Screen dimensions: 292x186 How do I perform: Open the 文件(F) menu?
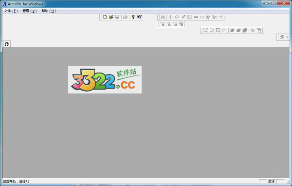[x=11, y=11]
